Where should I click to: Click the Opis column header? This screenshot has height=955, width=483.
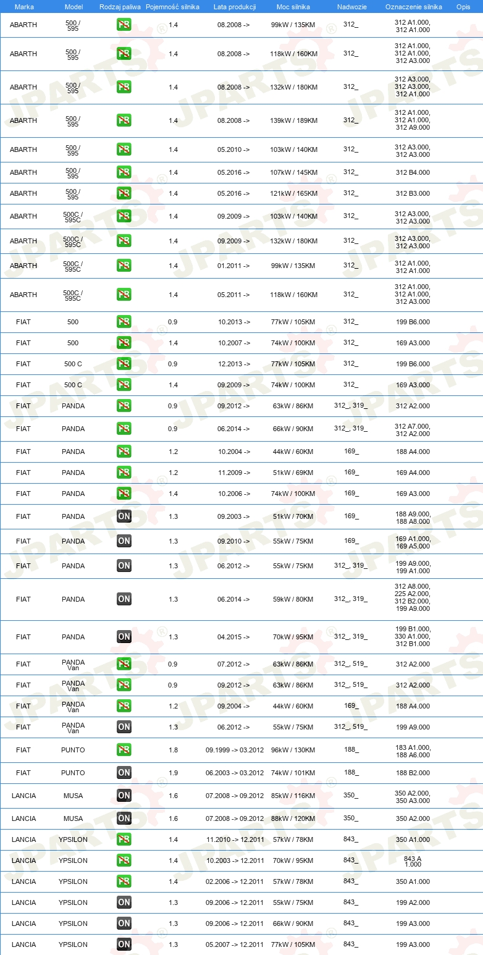[x=463, y=7]
